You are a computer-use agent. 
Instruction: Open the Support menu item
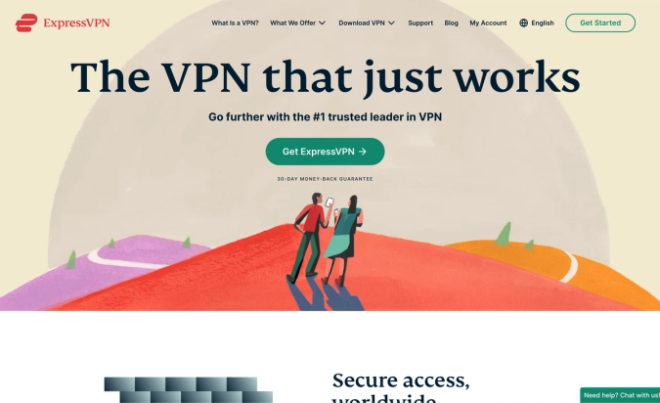(x=420, y=22)
